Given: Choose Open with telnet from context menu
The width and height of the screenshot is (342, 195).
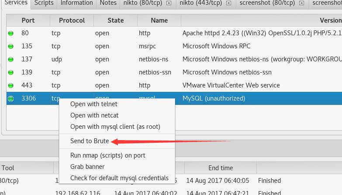Looking at the screenshot, I should pos(94,104).
